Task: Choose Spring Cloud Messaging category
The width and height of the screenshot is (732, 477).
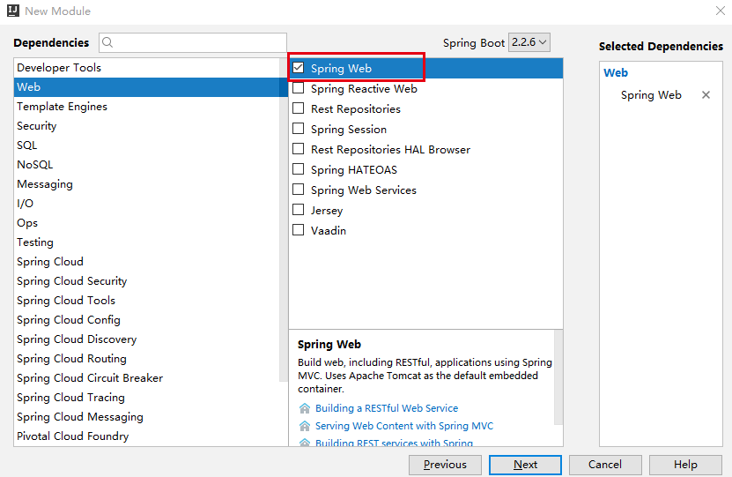Action: pos(146,417)
